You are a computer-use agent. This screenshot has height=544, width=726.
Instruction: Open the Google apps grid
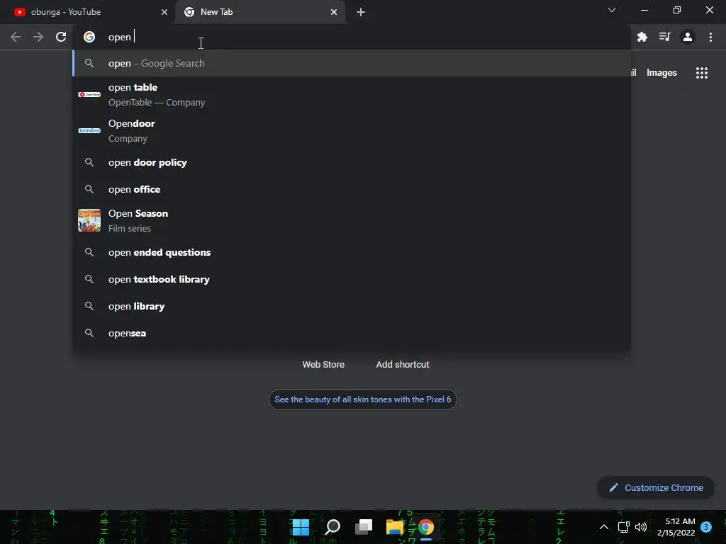(702, 73)
